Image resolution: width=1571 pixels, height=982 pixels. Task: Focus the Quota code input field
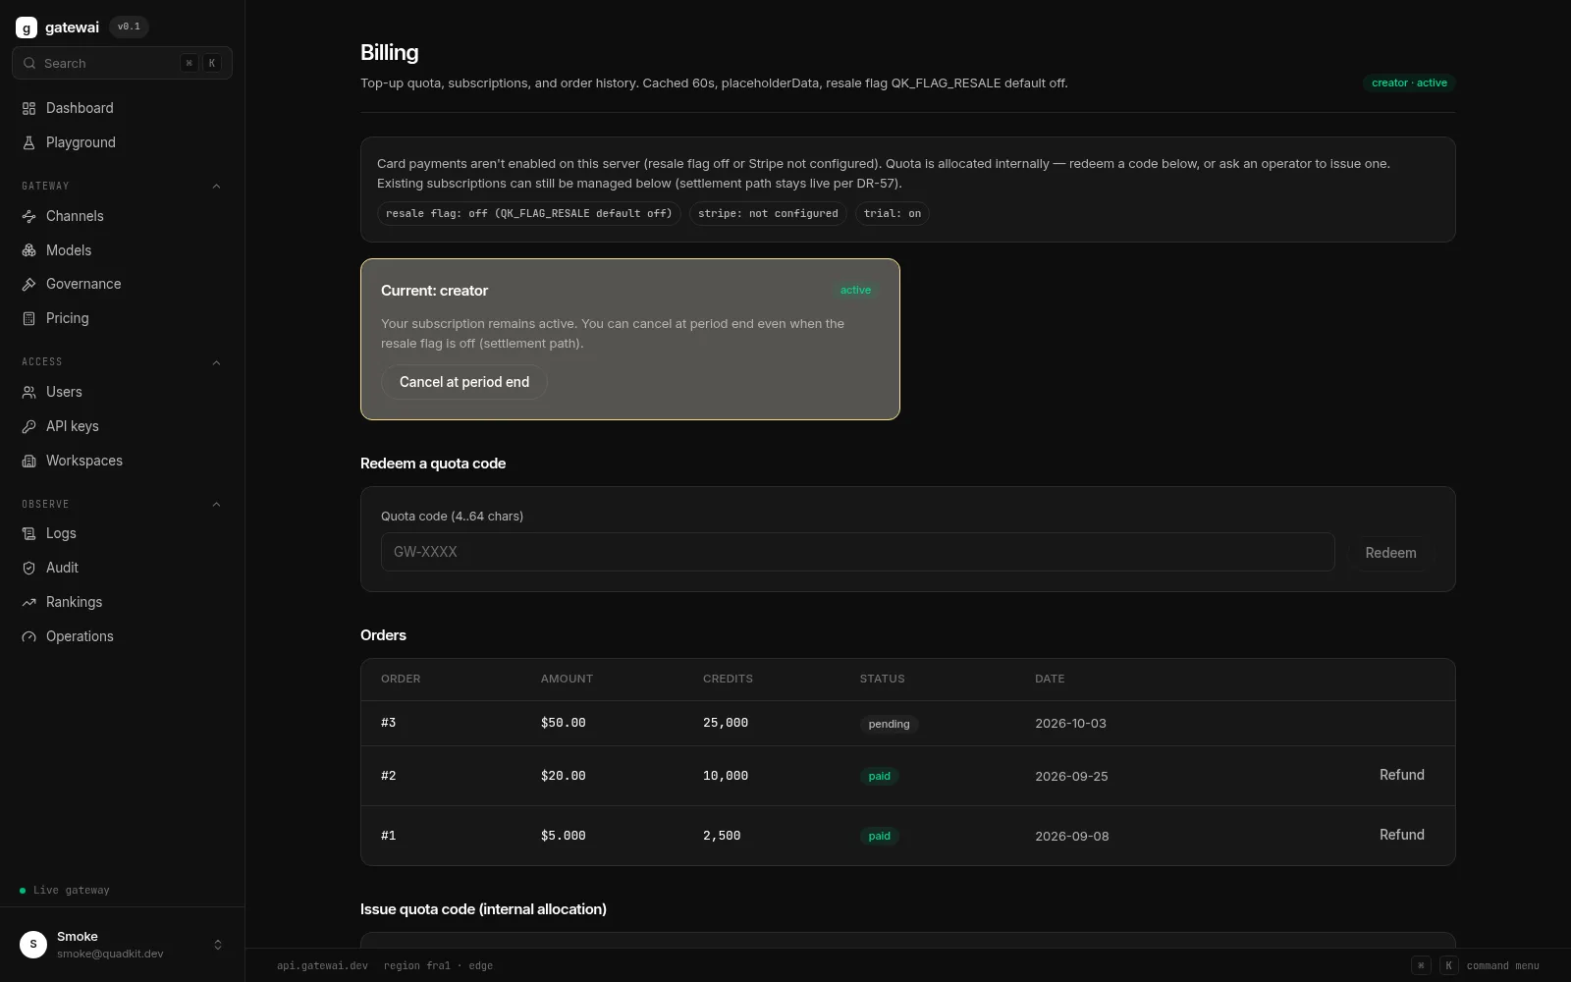pos(857,552)
